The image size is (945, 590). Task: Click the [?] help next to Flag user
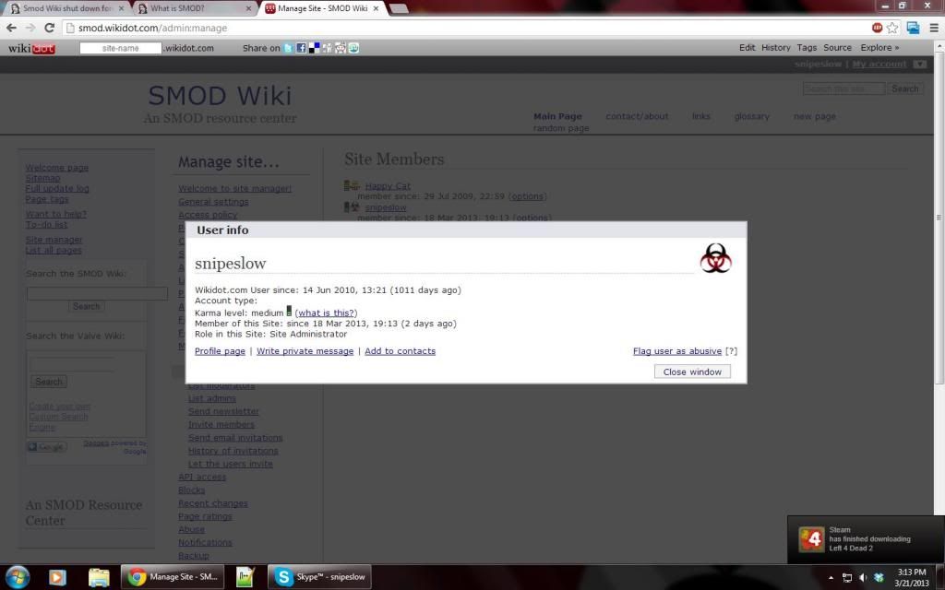click(x=731, y=351)
